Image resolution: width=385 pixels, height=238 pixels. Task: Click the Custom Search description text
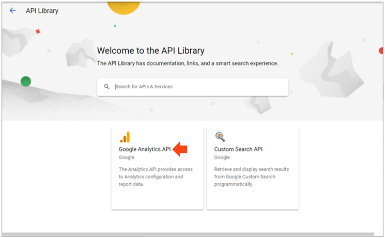251,177
